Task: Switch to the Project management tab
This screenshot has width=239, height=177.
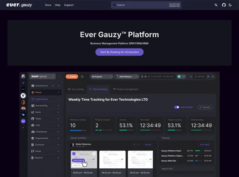Action: click(126, 89)
